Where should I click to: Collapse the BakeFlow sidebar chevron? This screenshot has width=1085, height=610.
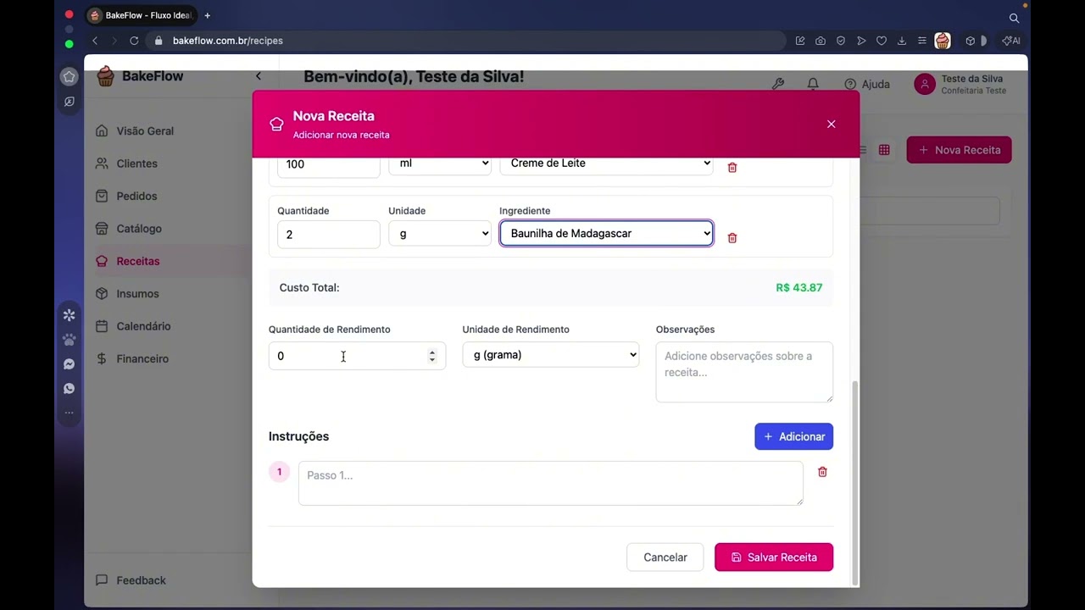tap(259, 76)
